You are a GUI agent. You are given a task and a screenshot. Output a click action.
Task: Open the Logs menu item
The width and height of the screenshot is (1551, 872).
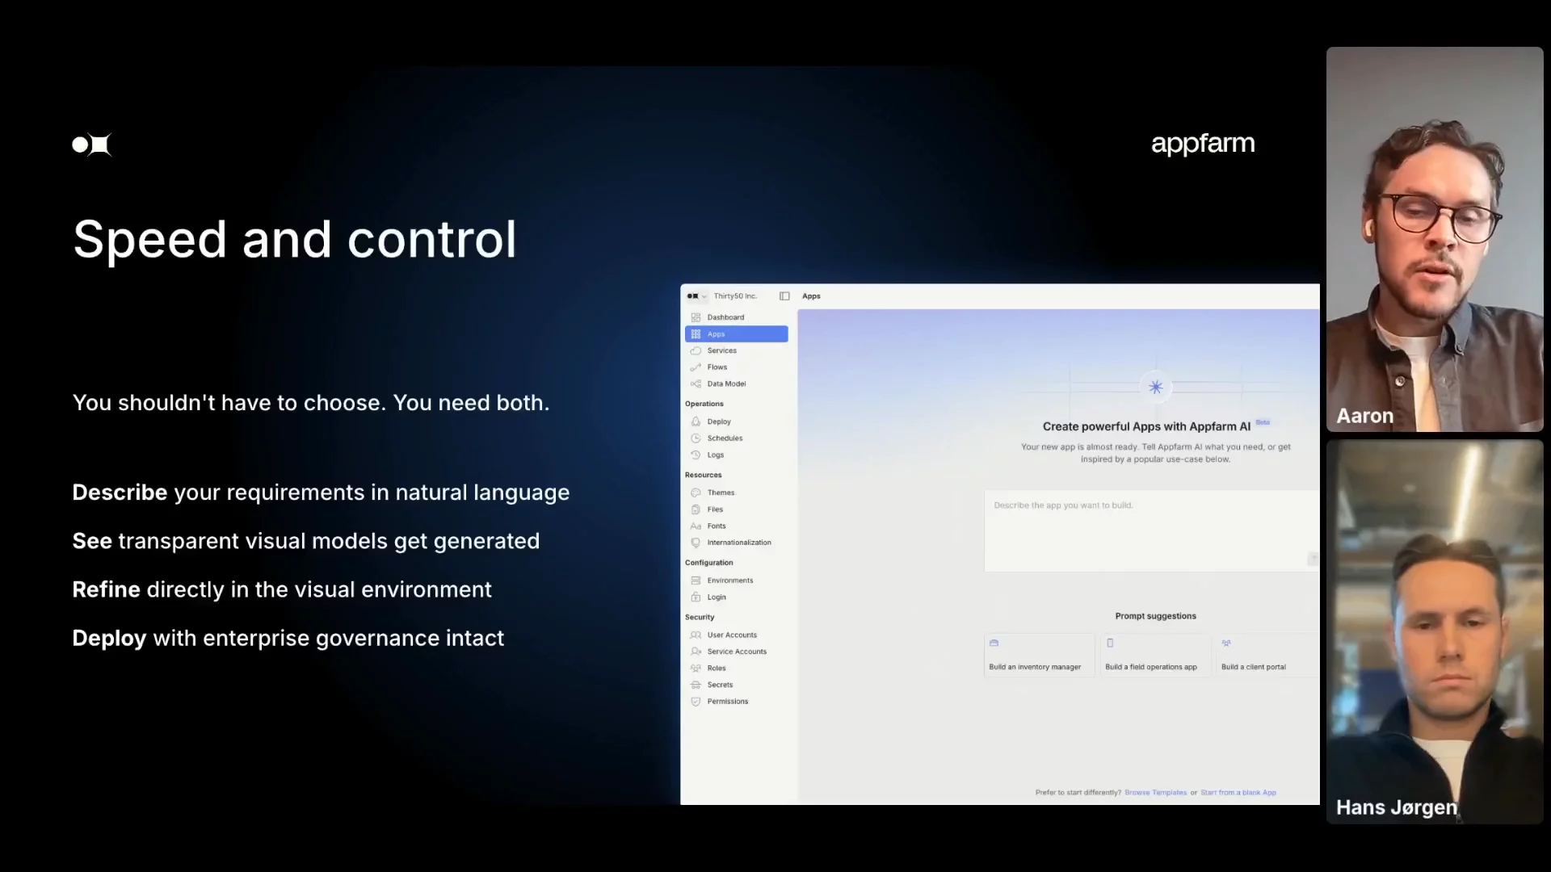[715, 455]
